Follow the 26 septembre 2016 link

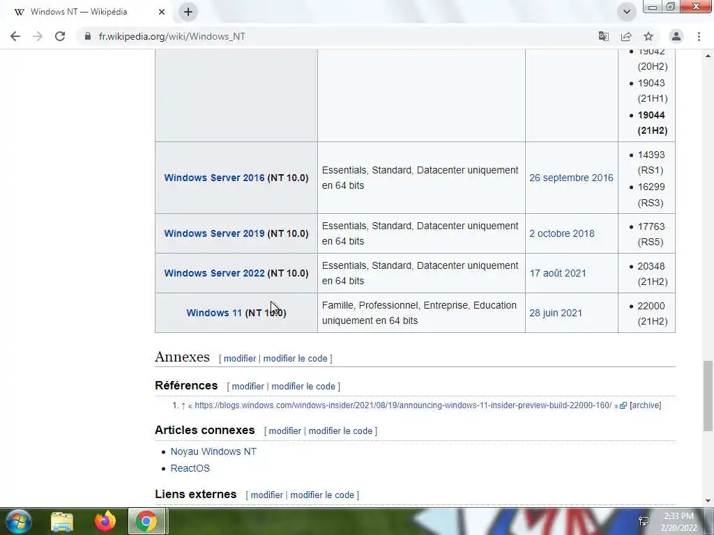pos(571,178)
